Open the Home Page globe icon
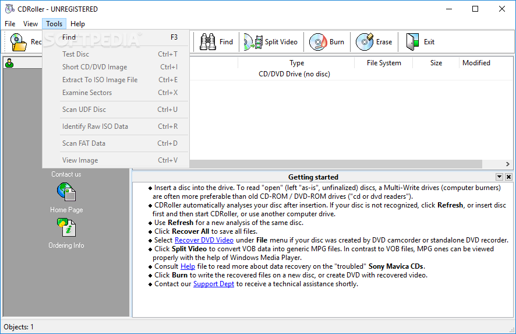Screen dimensions: 516x334 66,192
